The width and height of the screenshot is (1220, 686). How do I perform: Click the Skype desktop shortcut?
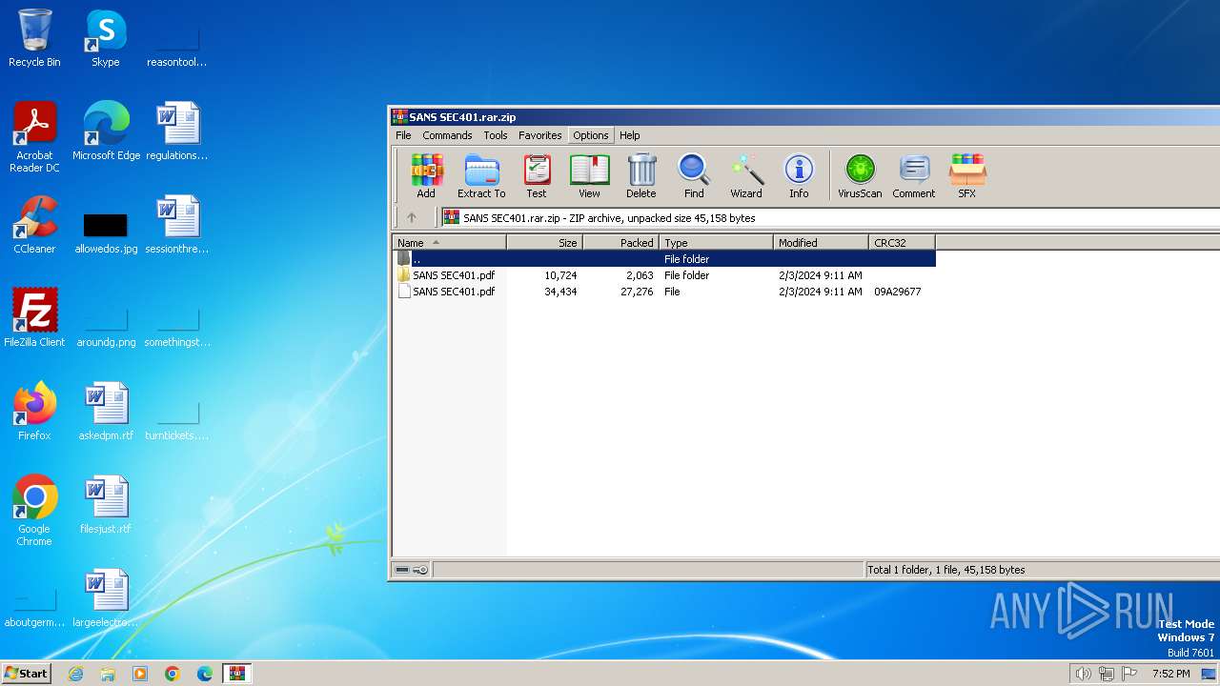point(106,38)
